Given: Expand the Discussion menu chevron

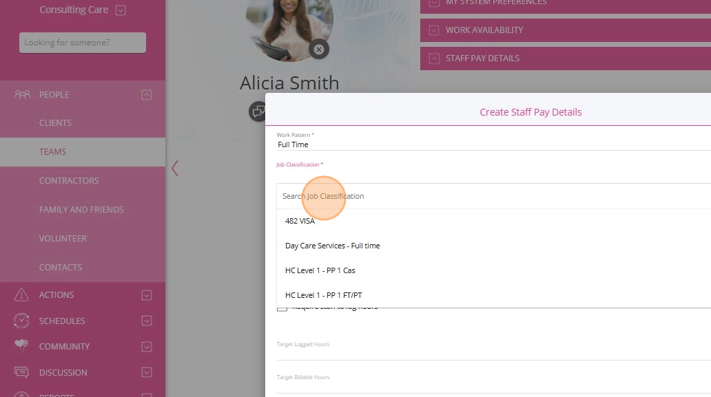Looking at the screenshot, I should point(147,372).
